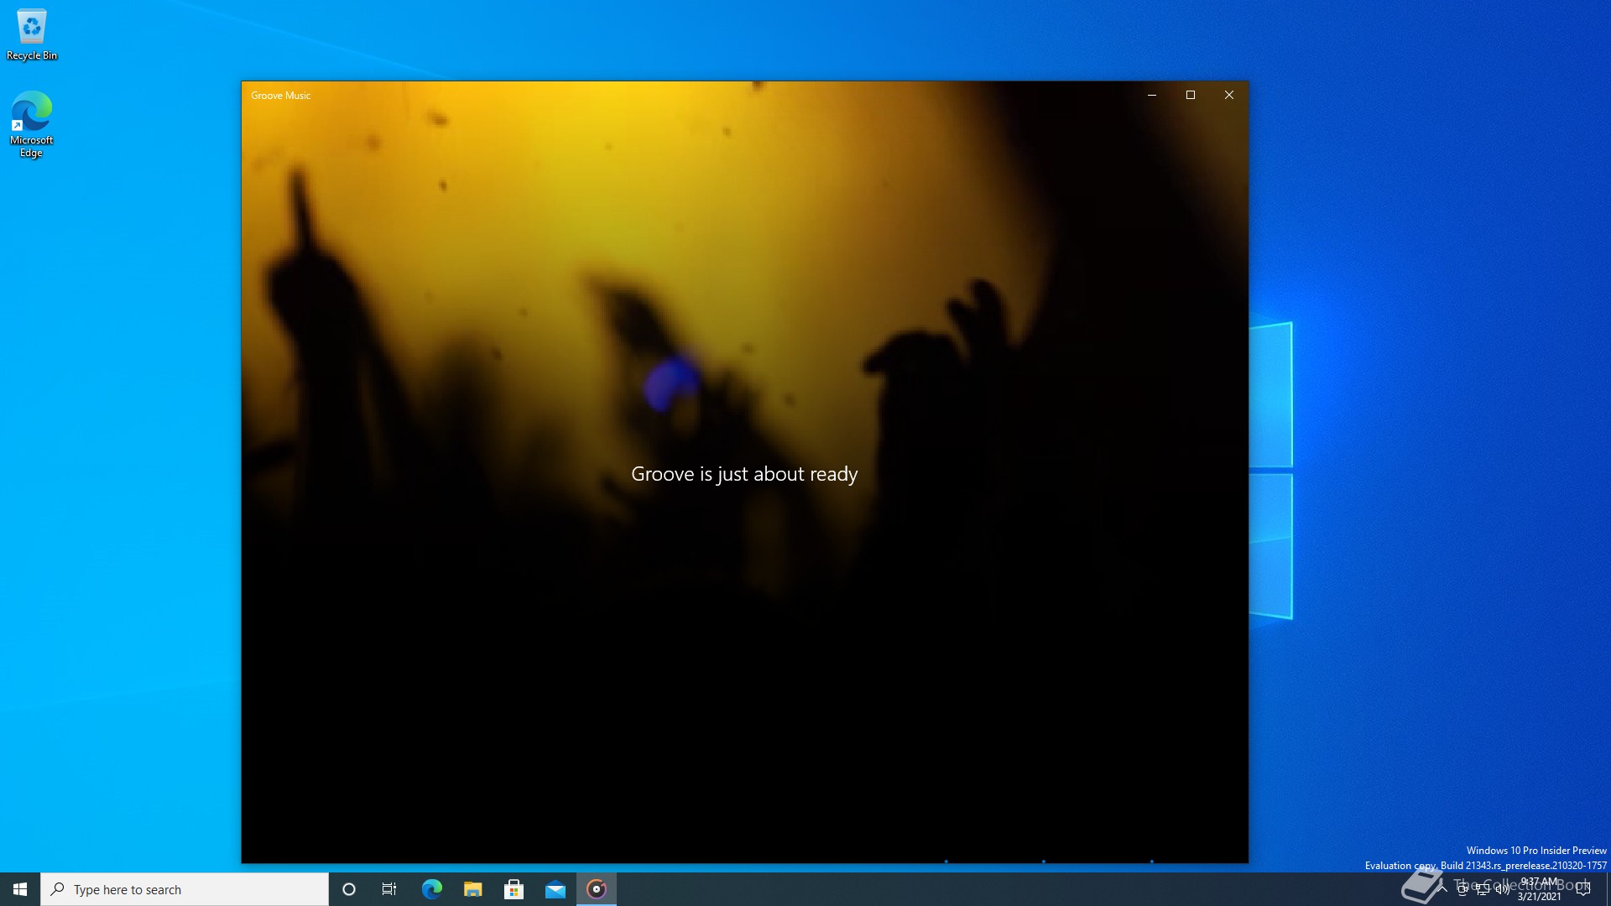Open the Action Center notifications icon

[x=1583, y=889]
